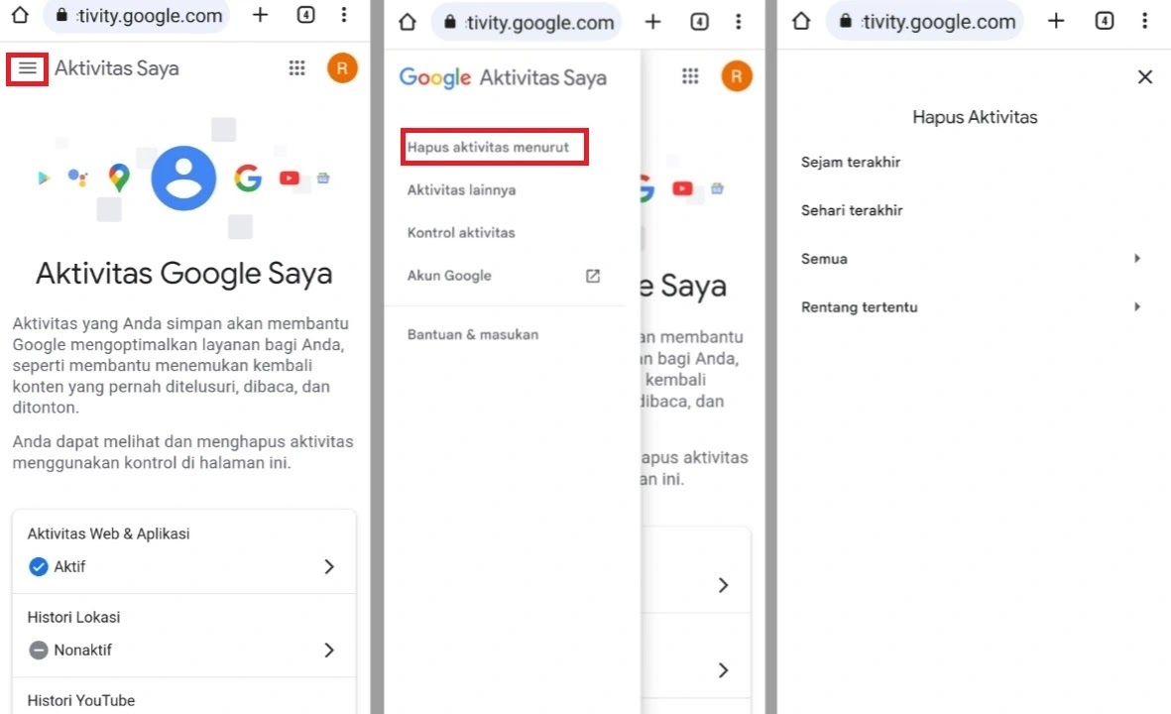
Task: Tap the address bar in the left browser
Action: [x=138, y=15]
